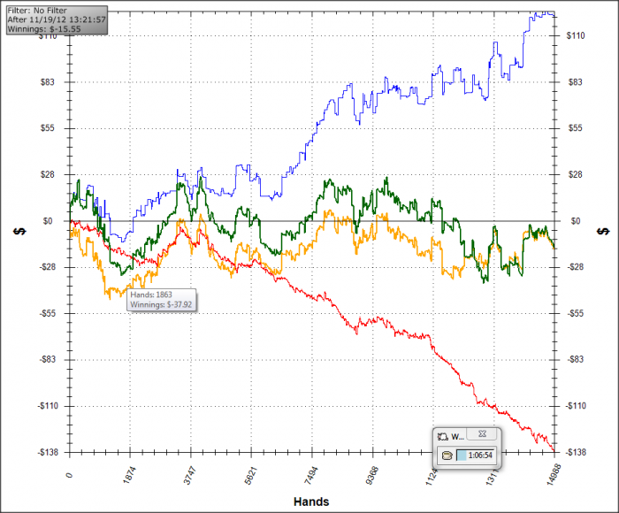
Task: Click the '9368' tick label on hands axis
Action: [x=372, y=476]
